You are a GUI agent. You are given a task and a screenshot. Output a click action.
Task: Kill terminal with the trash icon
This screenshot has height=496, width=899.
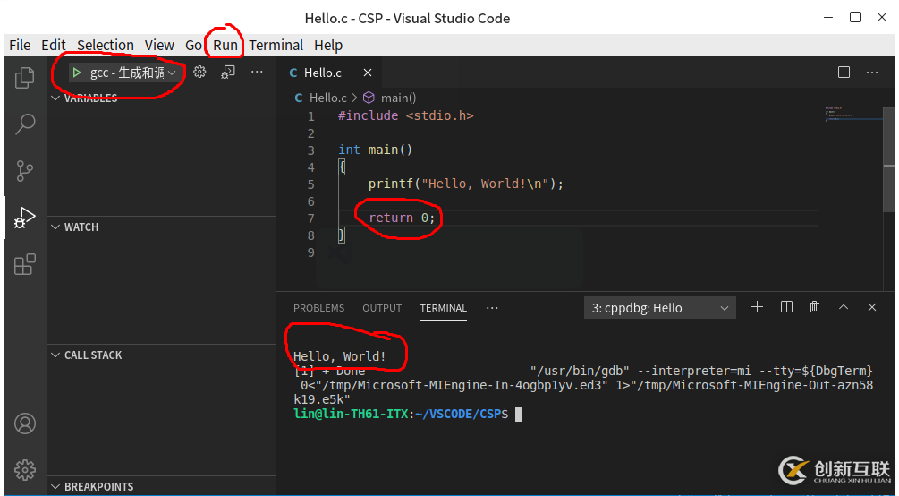pyautogui.click(x=815, y=307)
